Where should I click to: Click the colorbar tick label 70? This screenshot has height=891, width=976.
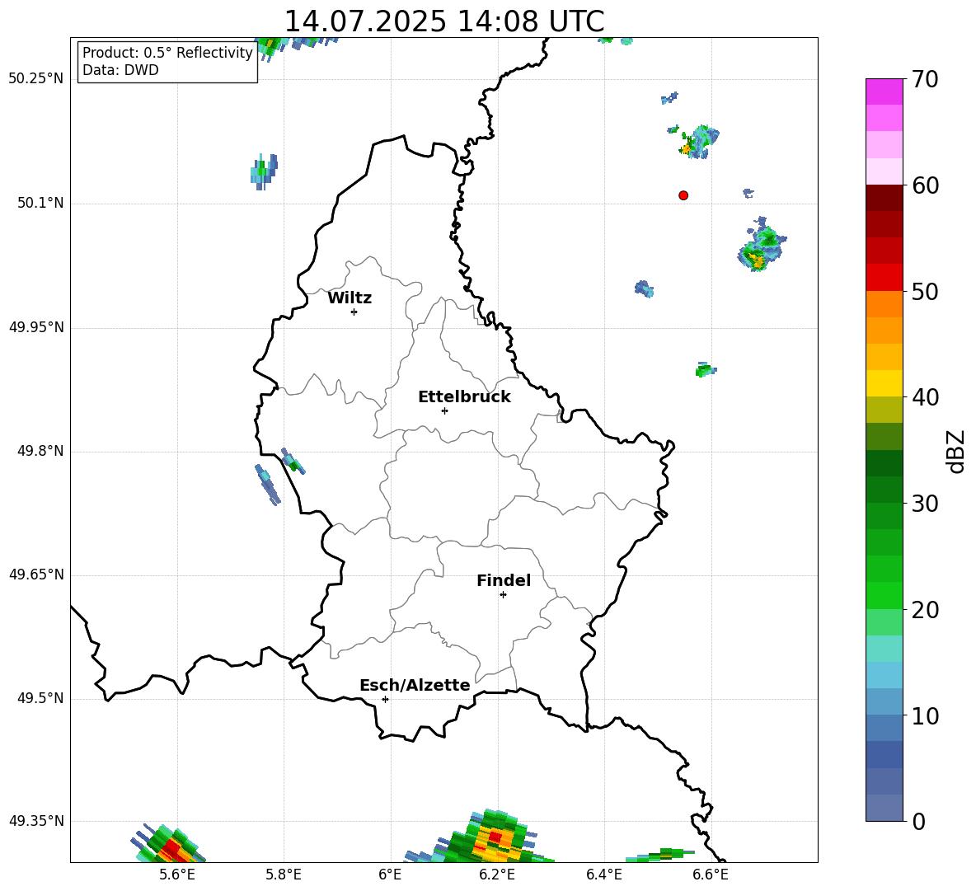pyautogui.click(x=926, y=80)
